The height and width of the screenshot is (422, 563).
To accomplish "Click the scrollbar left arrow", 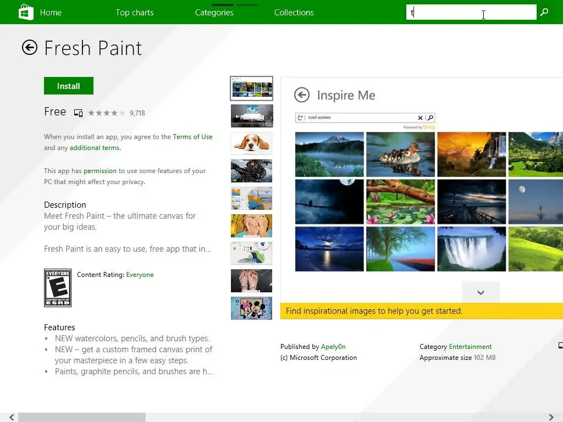I will (12, 418).
